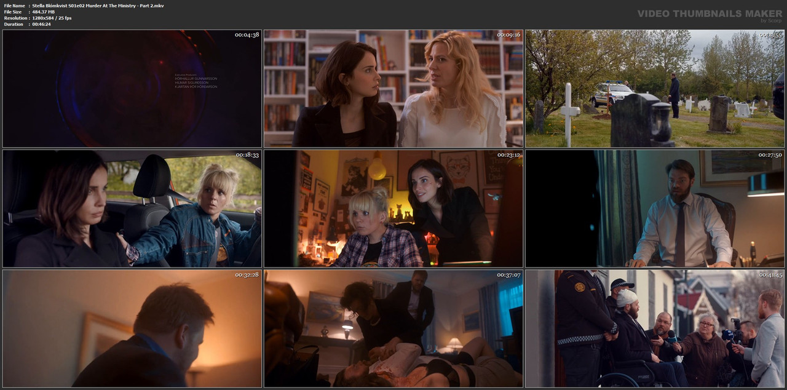Click the 00:23:12 timestamp label
Image resolution: width=787 pixels, height=390 pixels.
[508, 155]
